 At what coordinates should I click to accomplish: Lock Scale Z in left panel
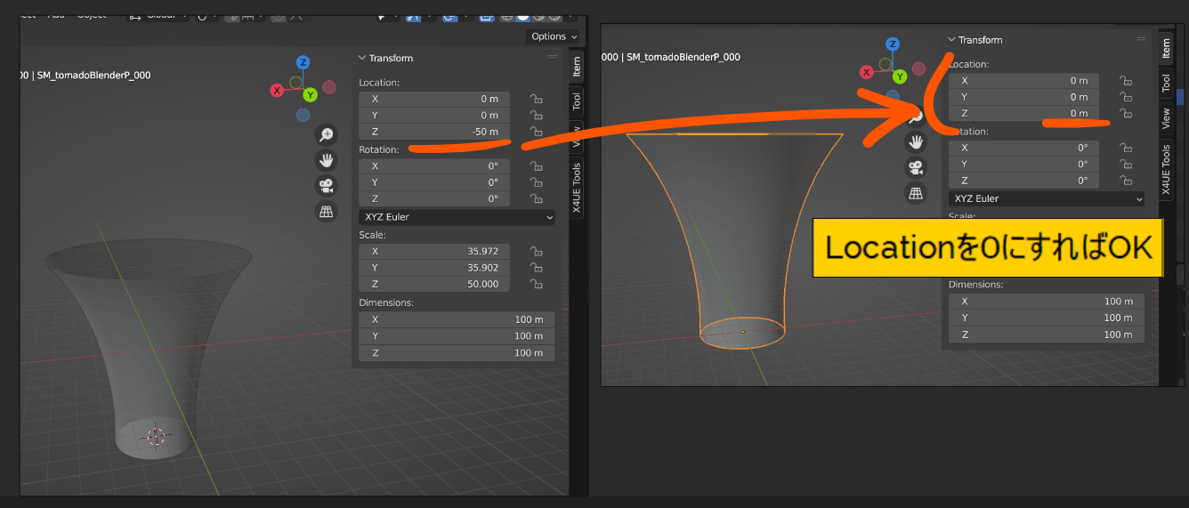point(536,284)
